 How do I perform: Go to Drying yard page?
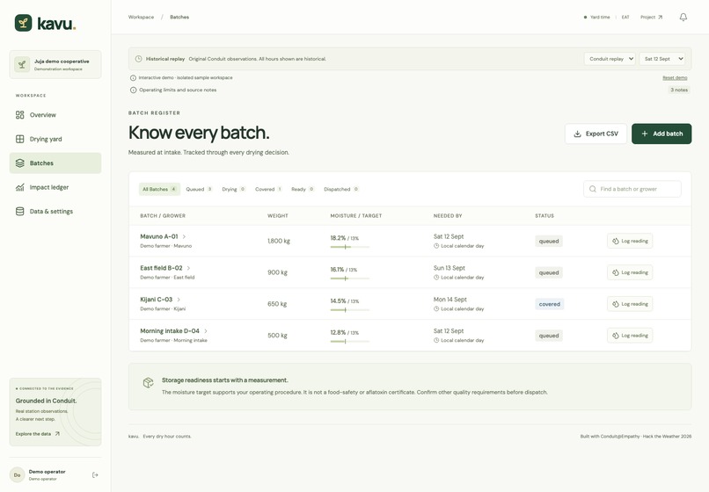click(55, 139)
